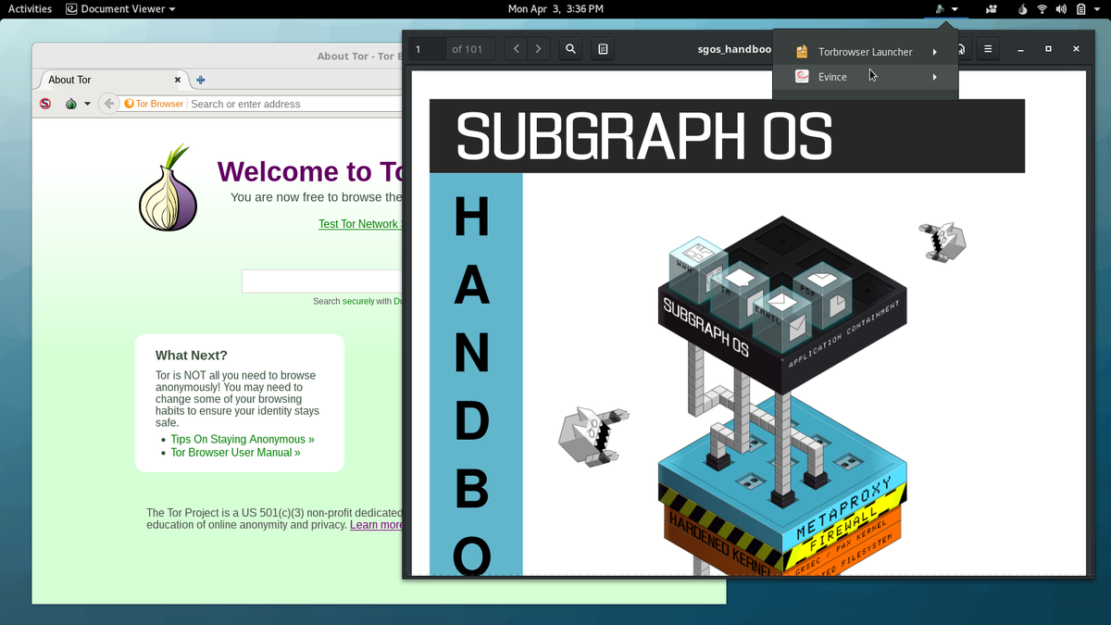Screen dimensions: 1111x625
Task: Open the Evince hamburger menu icon
Action: click(988, 48)
